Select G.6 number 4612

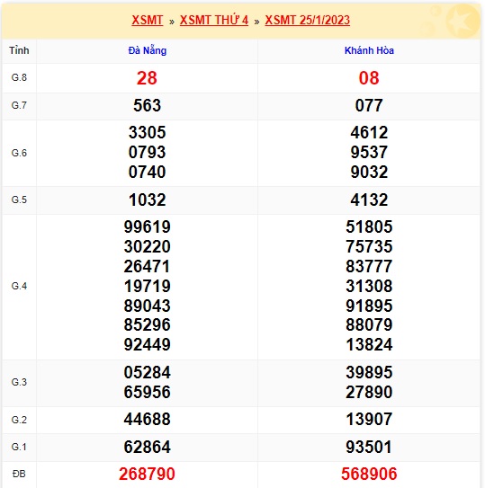pyautogui.click(x=369, y=132)
